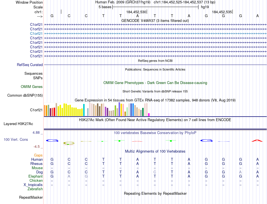Open the GENCODE V49lift37 track title
267x204 pixels.
point(155,21)
